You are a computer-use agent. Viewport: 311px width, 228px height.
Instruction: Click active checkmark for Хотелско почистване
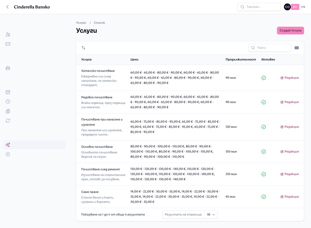click(x=264, y=78)
